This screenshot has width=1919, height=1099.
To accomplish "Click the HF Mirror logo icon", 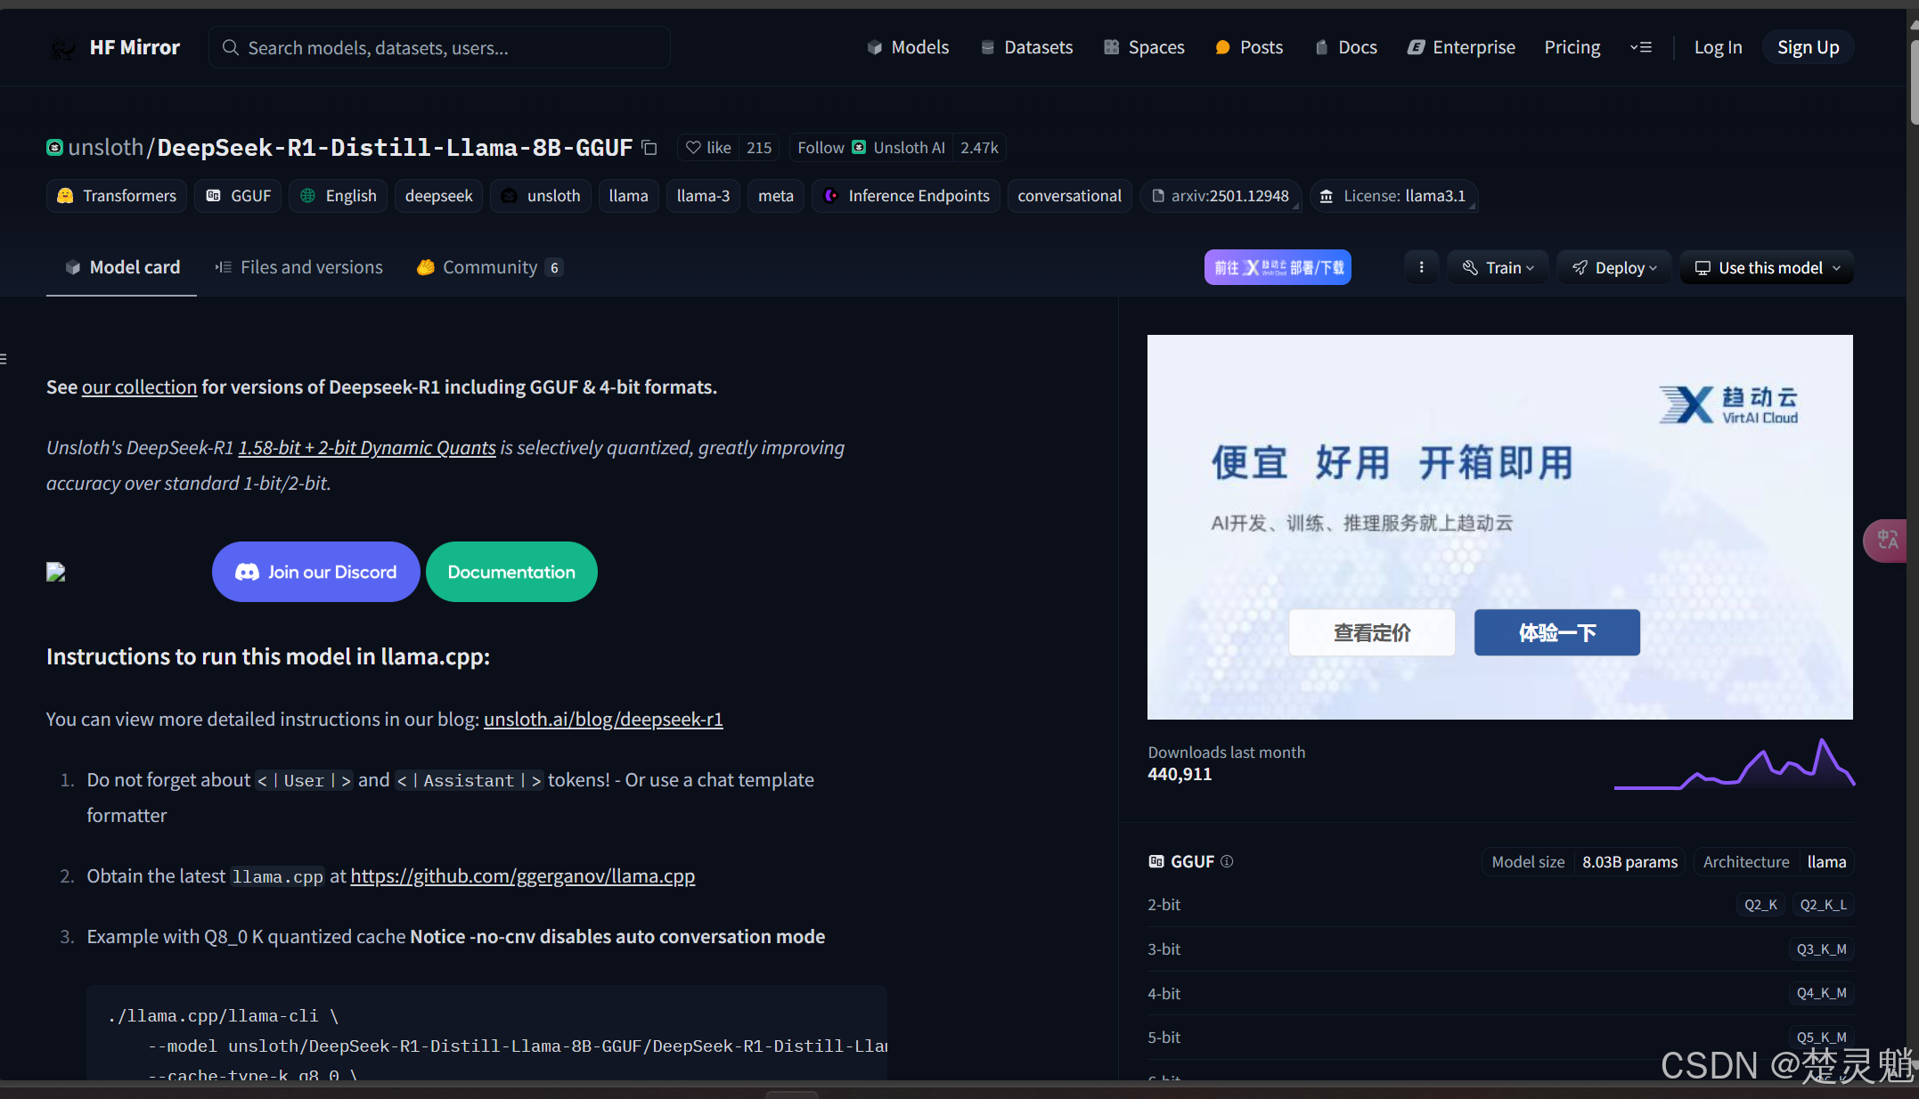I will (x=63, y=48).
